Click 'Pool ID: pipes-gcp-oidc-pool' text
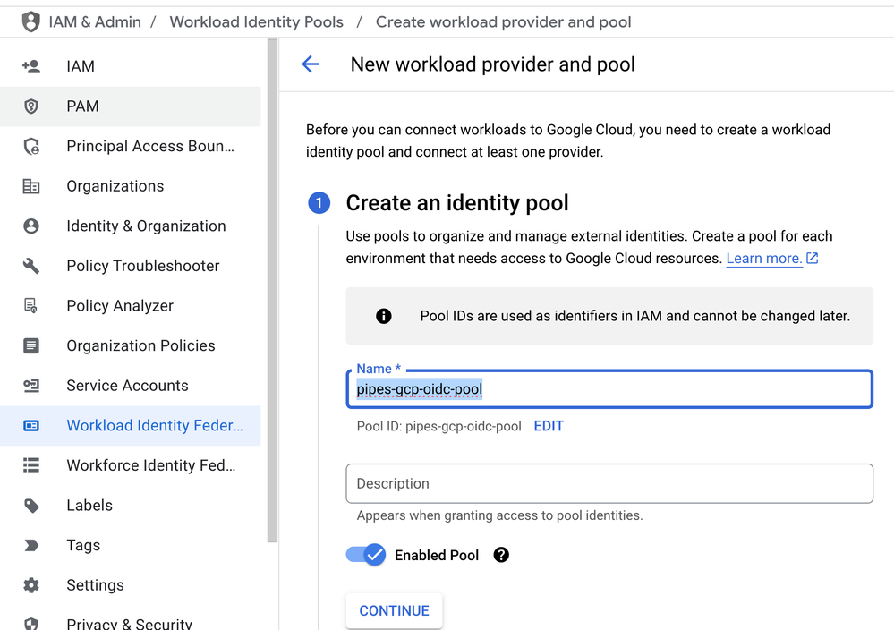The image size is (894, 630). click(439, 427)
